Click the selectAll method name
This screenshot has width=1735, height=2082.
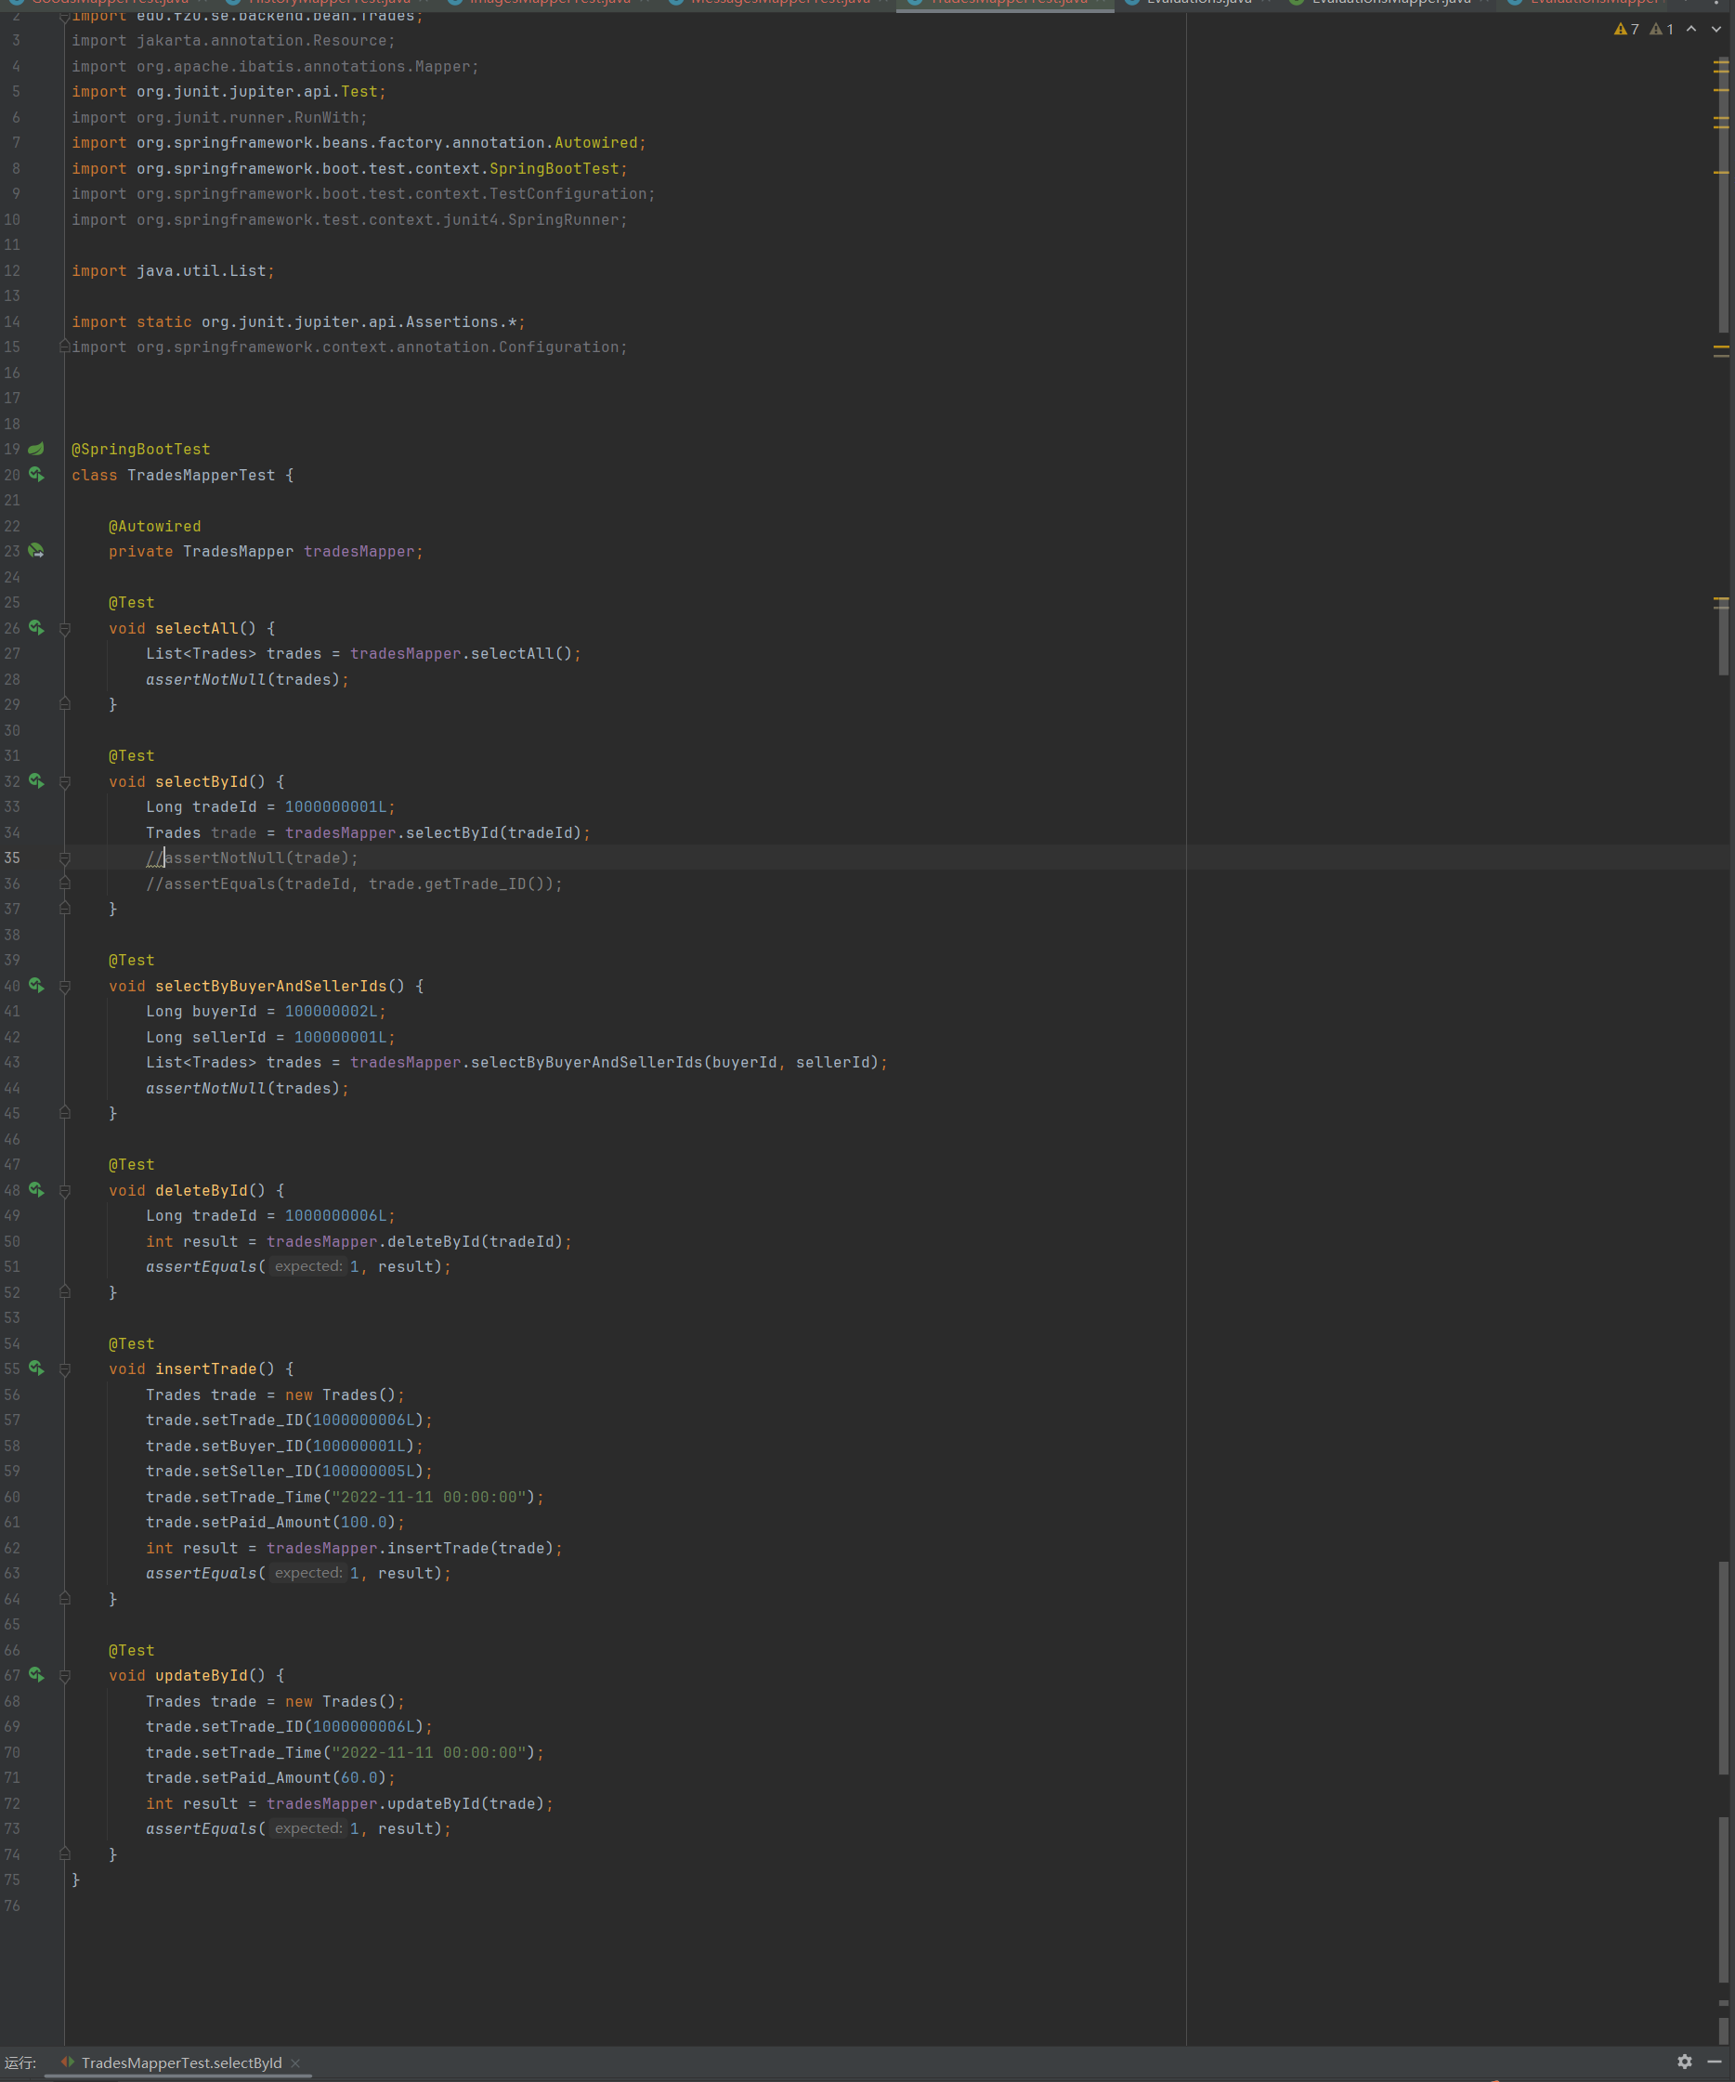196,629
